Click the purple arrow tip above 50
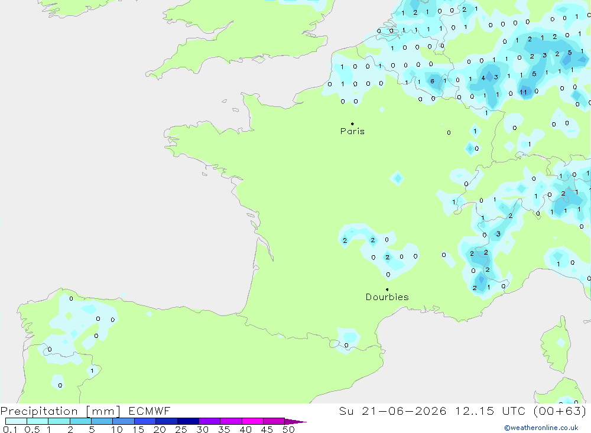The image size is (591, 433). [x=295, y=422]
